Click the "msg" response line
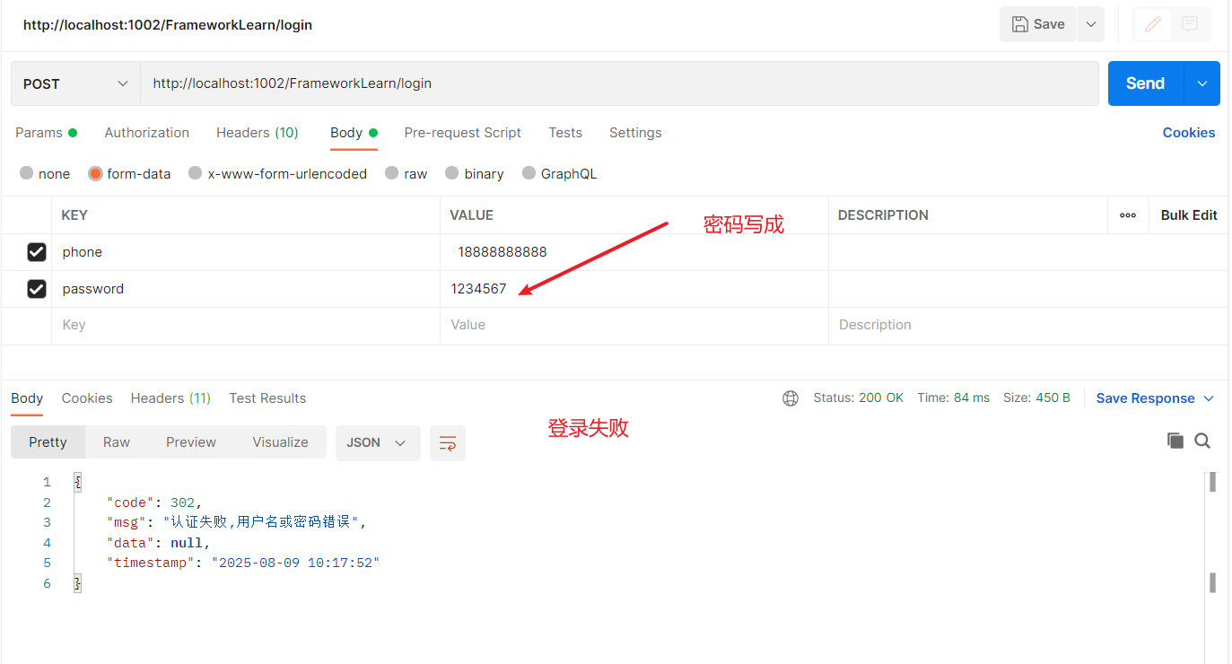The image size is (1232, 664). tap(237, 522)
